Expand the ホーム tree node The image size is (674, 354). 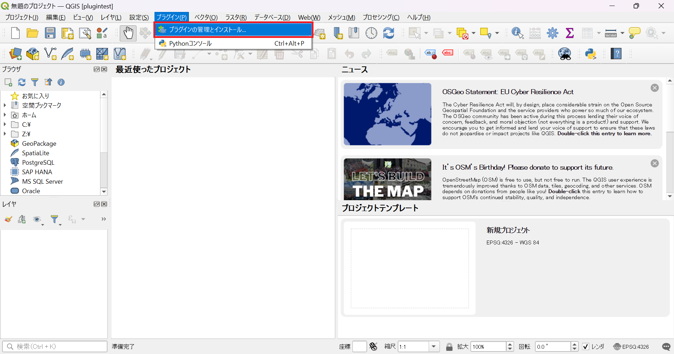pyautogui.click(x=5, y=114)
